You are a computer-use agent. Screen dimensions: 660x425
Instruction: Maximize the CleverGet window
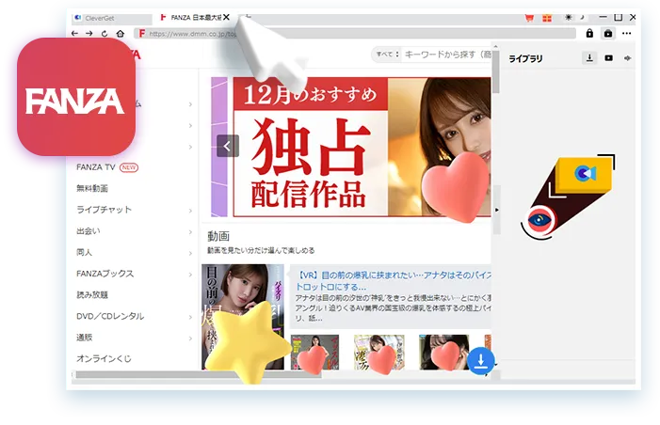pos(618,17)
